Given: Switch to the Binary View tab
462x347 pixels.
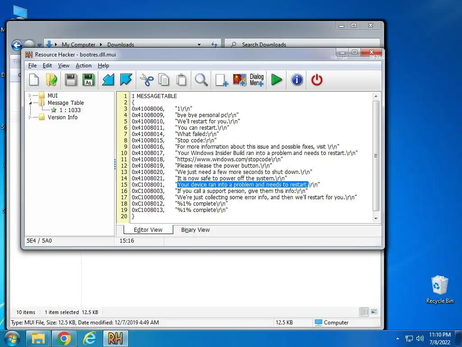Looking at the screenshot, I should point(195,230).
